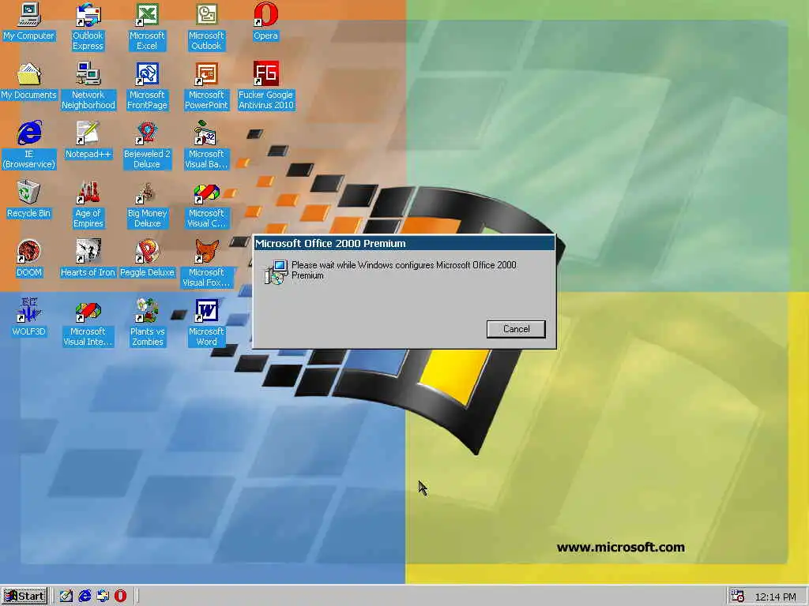The image size is (809, 606).
Task: Click the 12:14 PM system clock
Action: (775, 597)
